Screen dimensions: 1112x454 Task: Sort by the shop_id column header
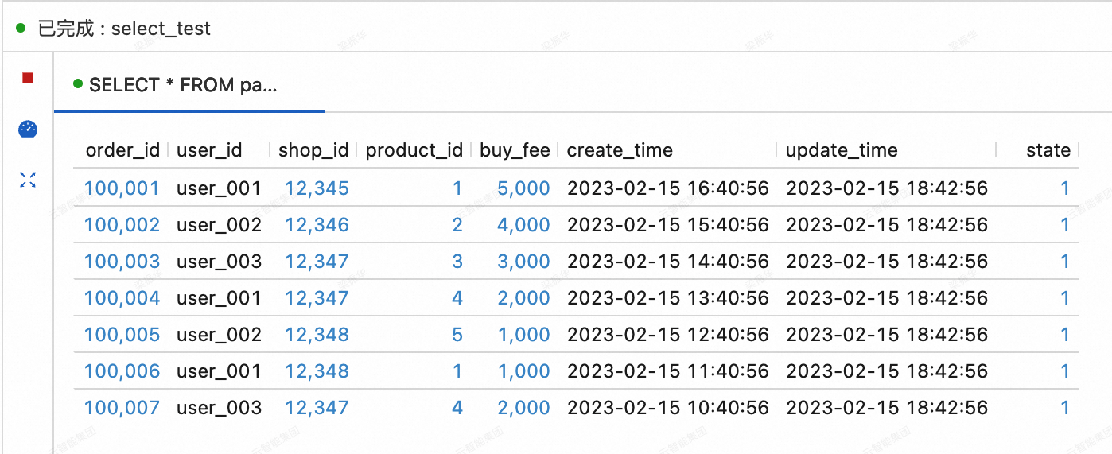(313, 150)
